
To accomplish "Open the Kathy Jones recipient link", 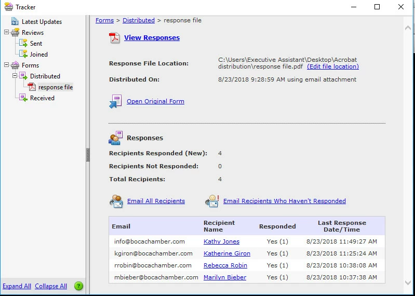I will click(x=221, y=241).
